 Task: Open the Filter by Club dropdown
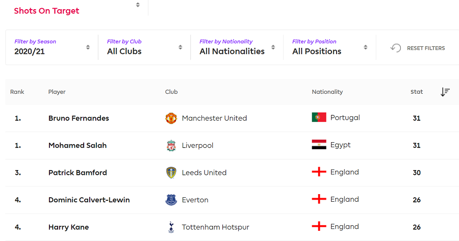pyautogui.click(x=144, y=47)
